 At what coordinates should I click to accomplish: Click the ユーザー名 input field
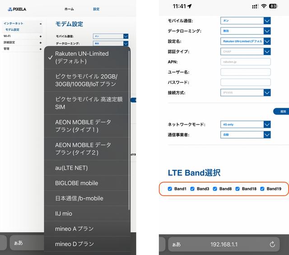[245, 72]
